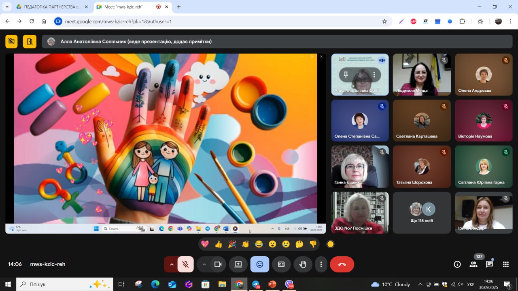Choose the yellow emoji skin tone swatch
This screenshot has height=291, width=518.
coord(331,244)
